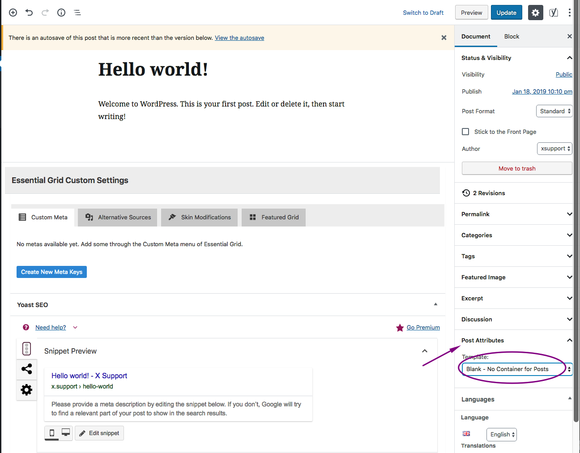
Task: Collapse the Snippet Preview section
Action: tap(425, 351)
